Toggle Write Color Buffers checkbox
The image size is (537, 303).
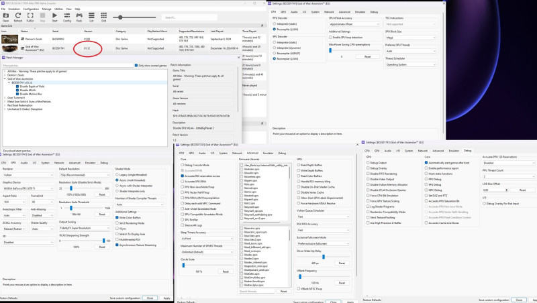coord(117,217)
